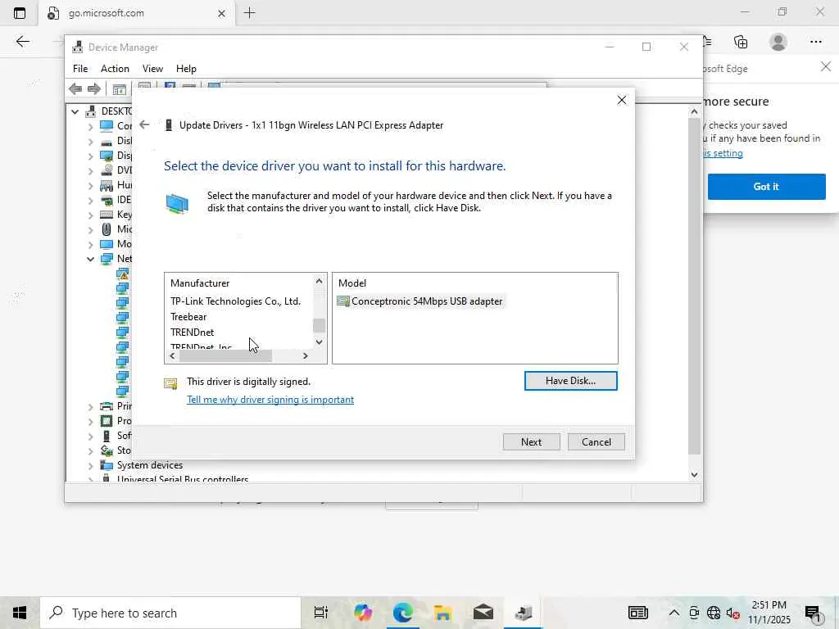Image resolution: width=839 pixels, height=629 pixels.
Task: Select TRENDnet manufacturer
Action: point(192,333)
